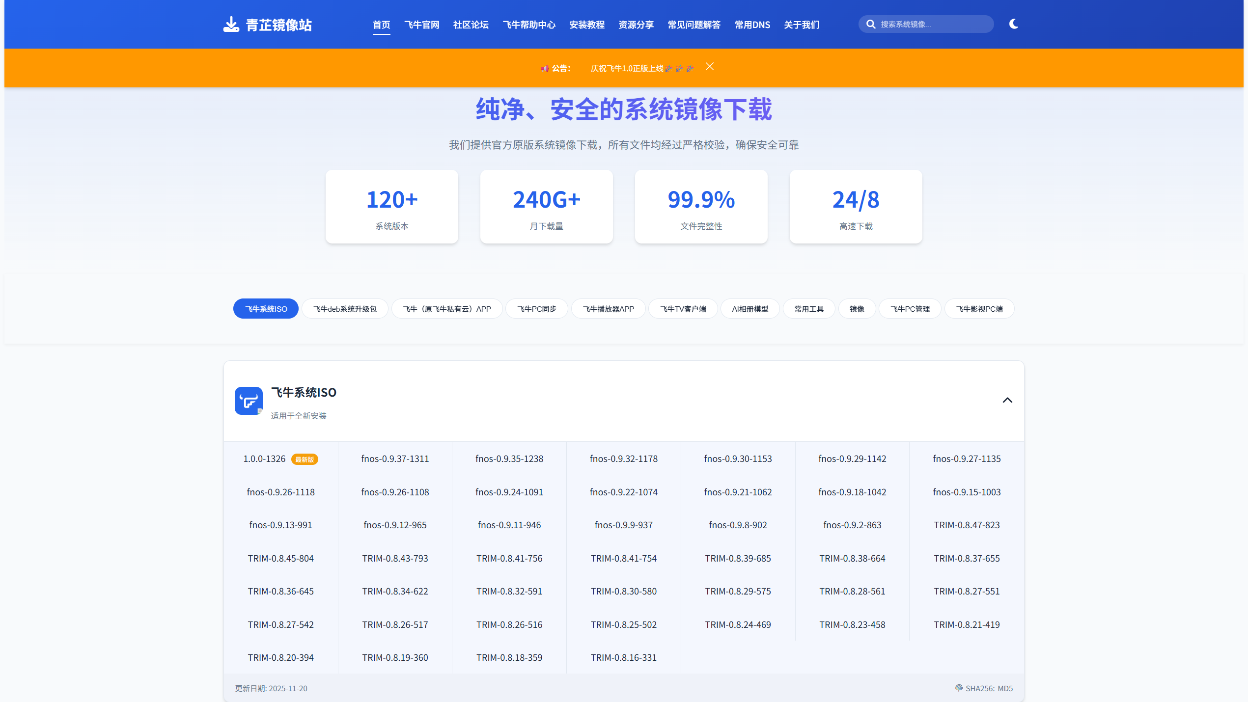Image resolution: width=1248 pixels, height=702 pixels.
Task: Go to 常用DNS in the navigation
Action: pyautogui.click(x=752, y=25)
